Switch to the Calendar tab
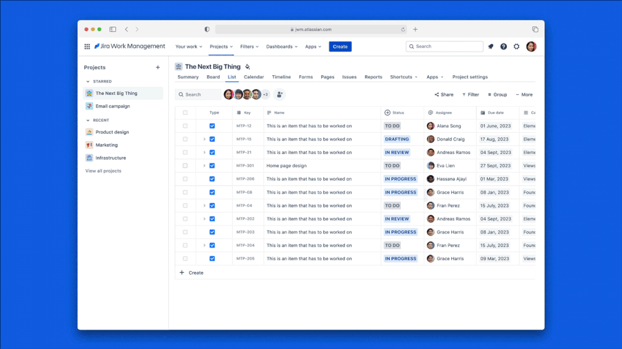 [x=254, y=77]
